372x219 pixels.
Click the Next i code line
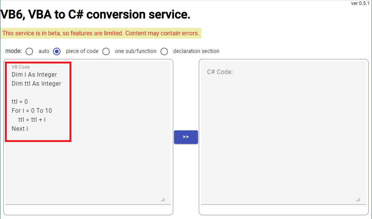(x=20, y=128)
